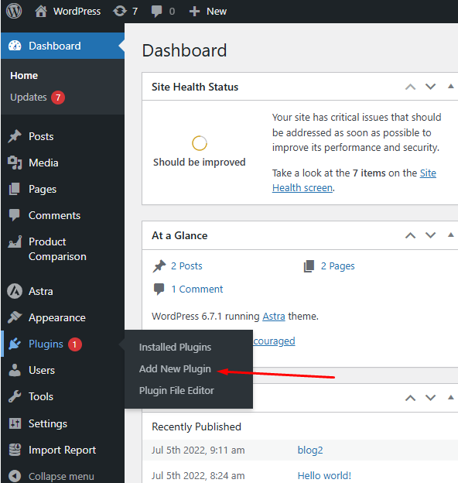
Task: Move Site Health Status panel up
Action: 410,87
